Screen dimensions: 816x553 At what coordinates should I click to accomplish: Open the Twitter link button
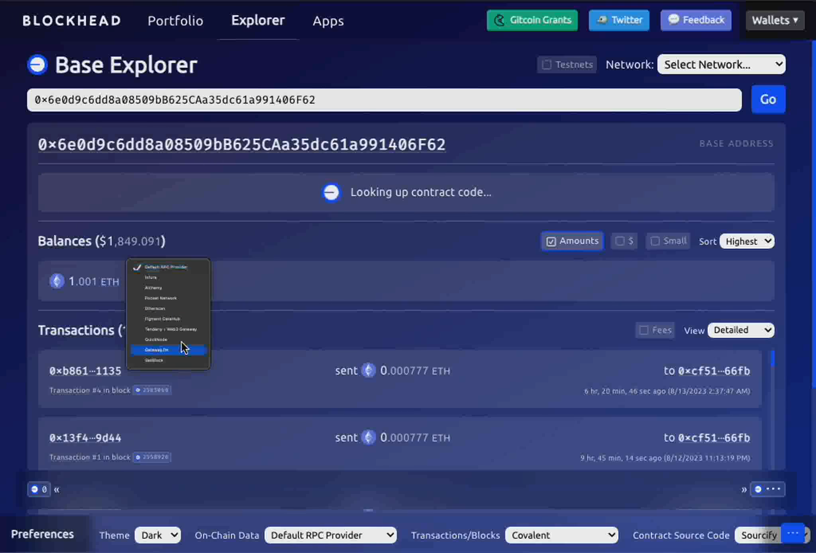click(x=619, y=20)
